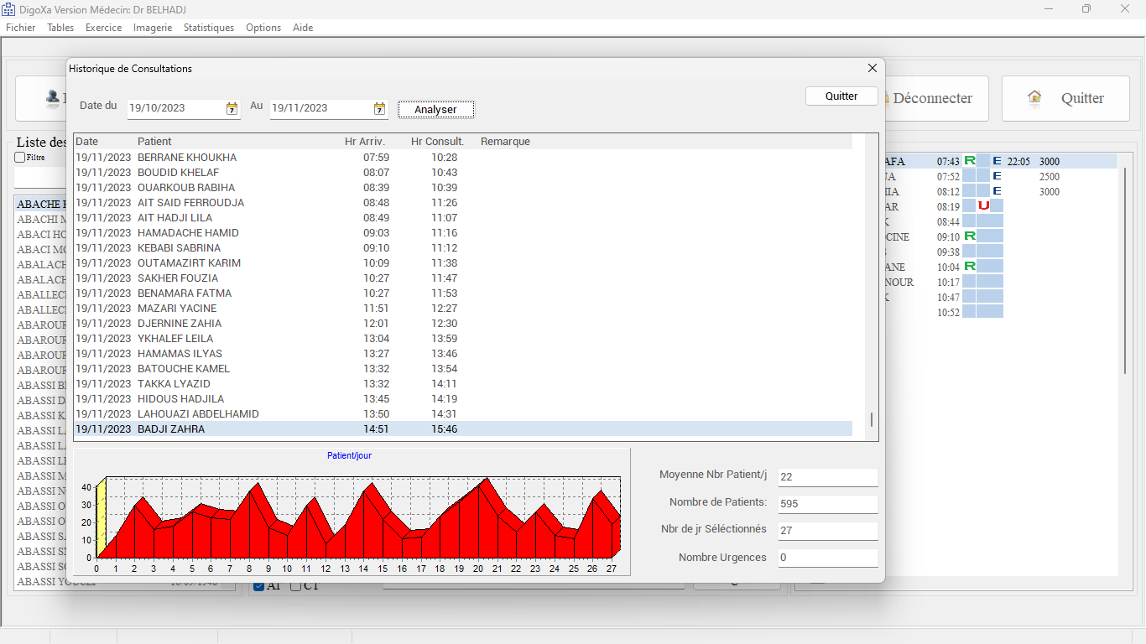Enable the Filtre checkbox
This screenshot has width=1146, height=644.
(x=20, y=158)
